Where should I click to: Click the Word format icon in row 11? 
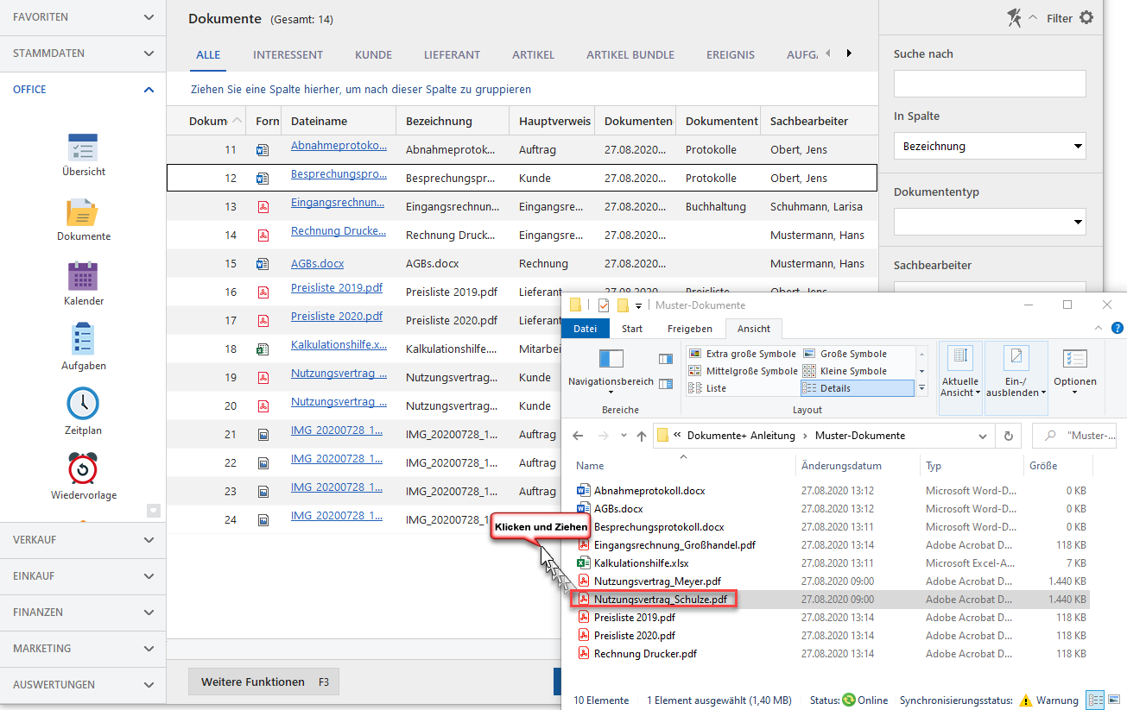(263, 150)
